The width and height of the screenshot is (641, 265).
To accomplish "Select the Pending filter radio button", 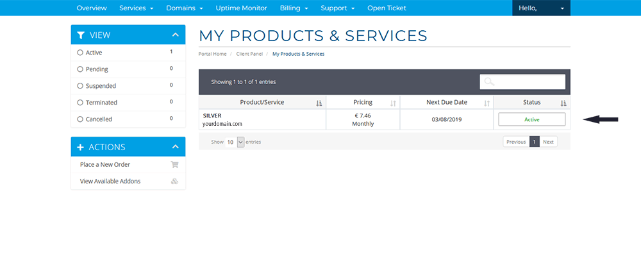I will (x=79, y=69).
